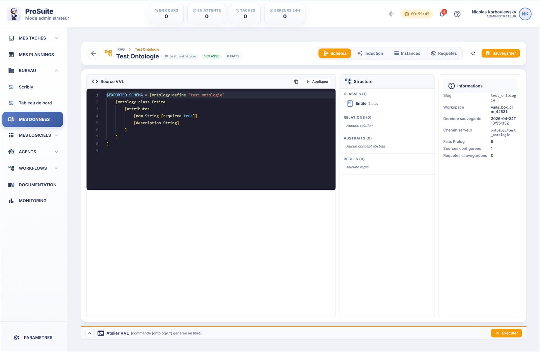
Task: Open the notifications bell
Action: 442,14
